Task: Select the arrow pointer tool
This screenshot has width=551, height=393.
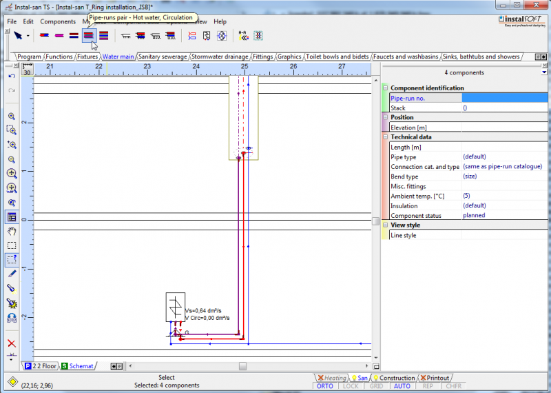Action: point(18,36)
